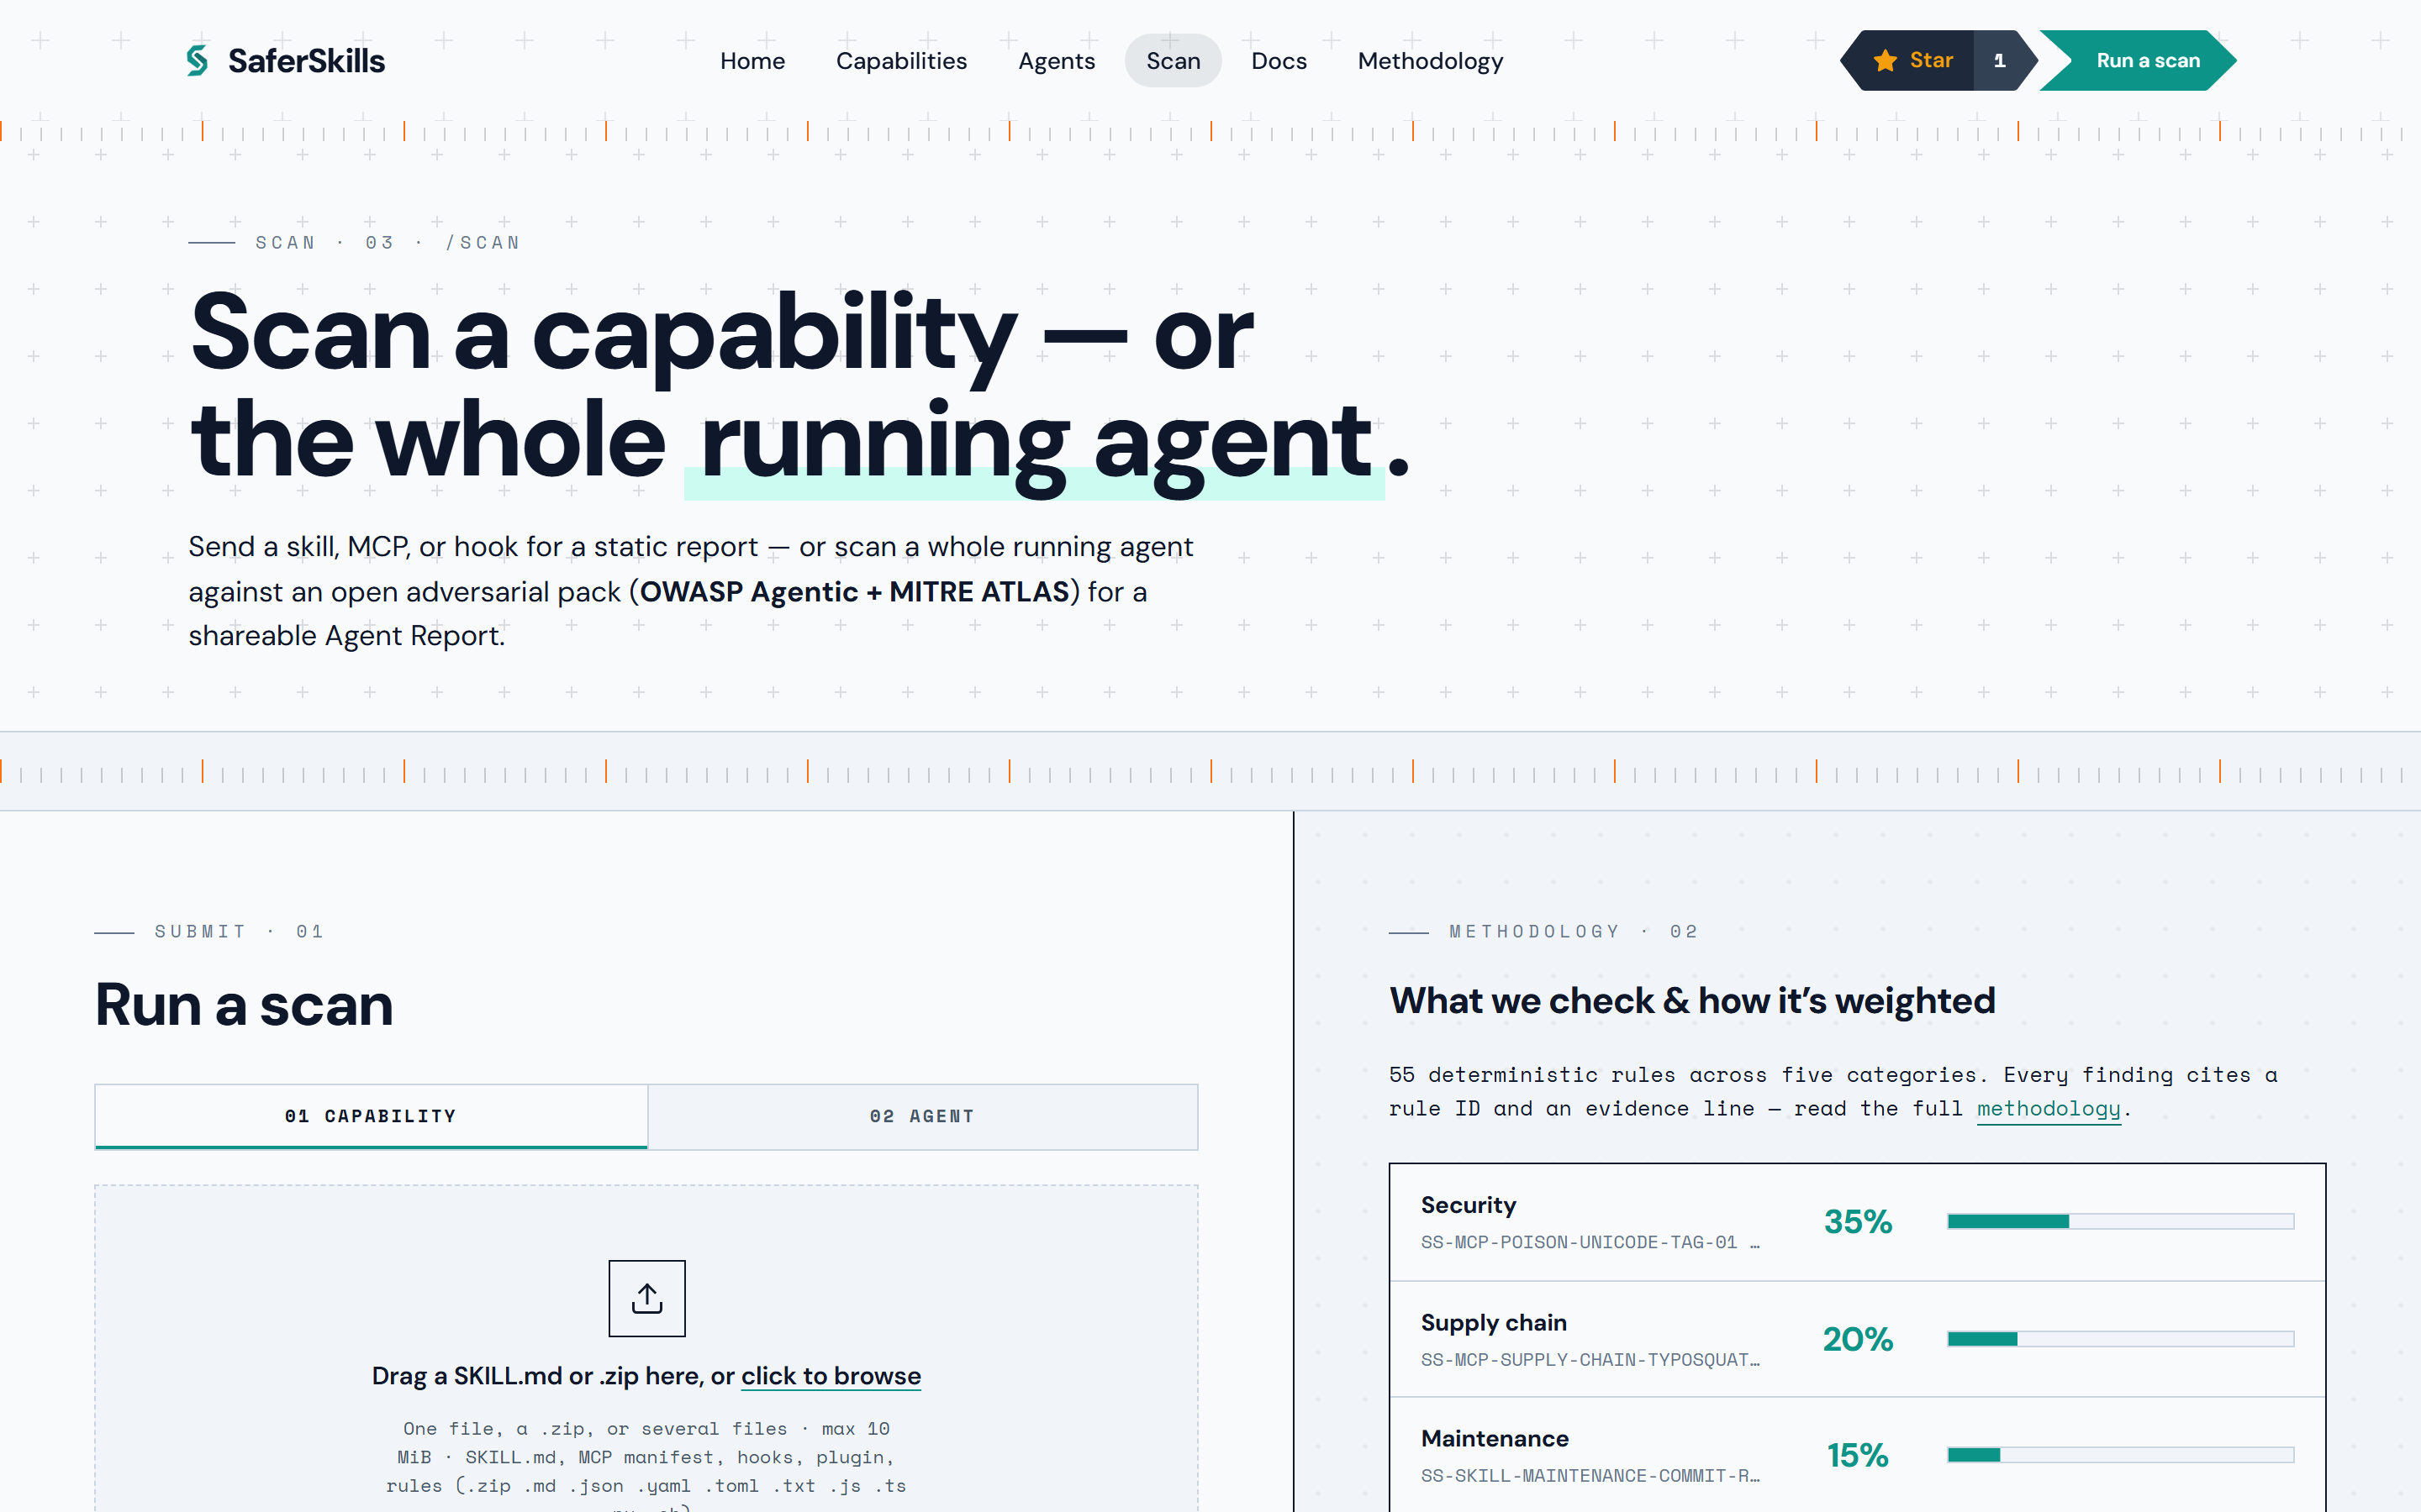2421x1512 pixels.
Task: Click the 15% Maintenance value
Action: click(1858, 1455)
